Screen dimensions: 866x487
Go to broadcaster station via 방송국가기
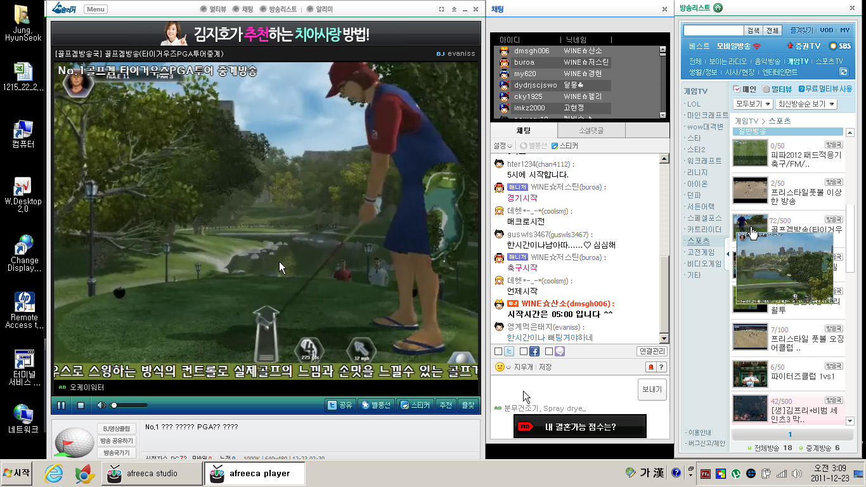pyautogui.click(x=116, y=453)
